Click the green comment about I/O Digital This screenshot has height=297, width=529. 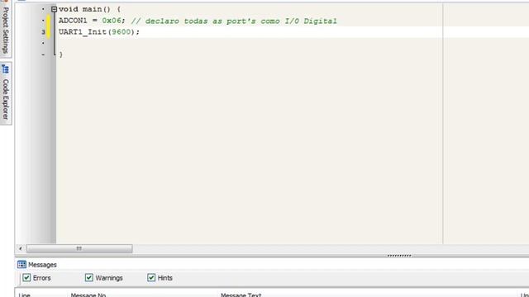[234, 21]
